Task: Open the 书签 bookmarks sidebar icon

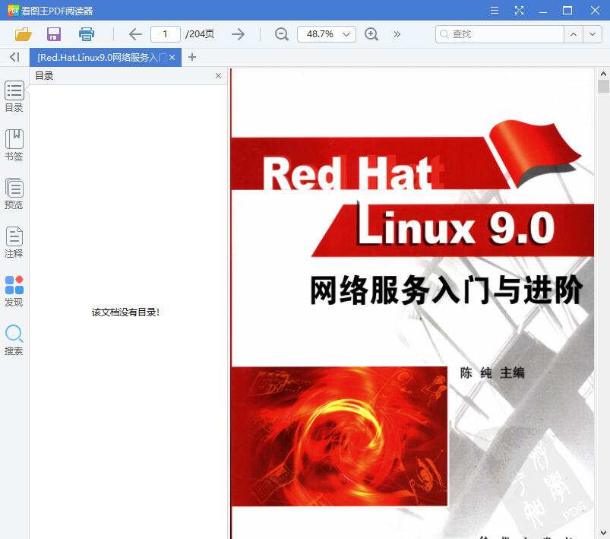Action: [x=14, y=145]
